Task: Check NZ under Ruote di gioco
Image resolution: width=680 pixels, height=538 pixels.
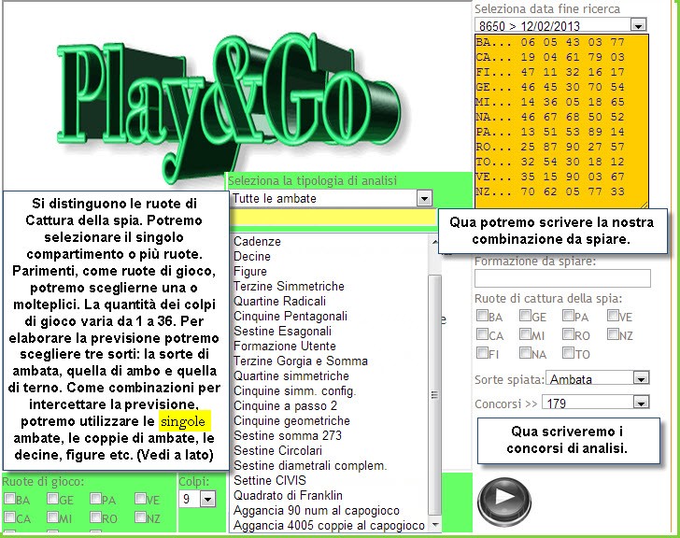Action: [140, 517]
